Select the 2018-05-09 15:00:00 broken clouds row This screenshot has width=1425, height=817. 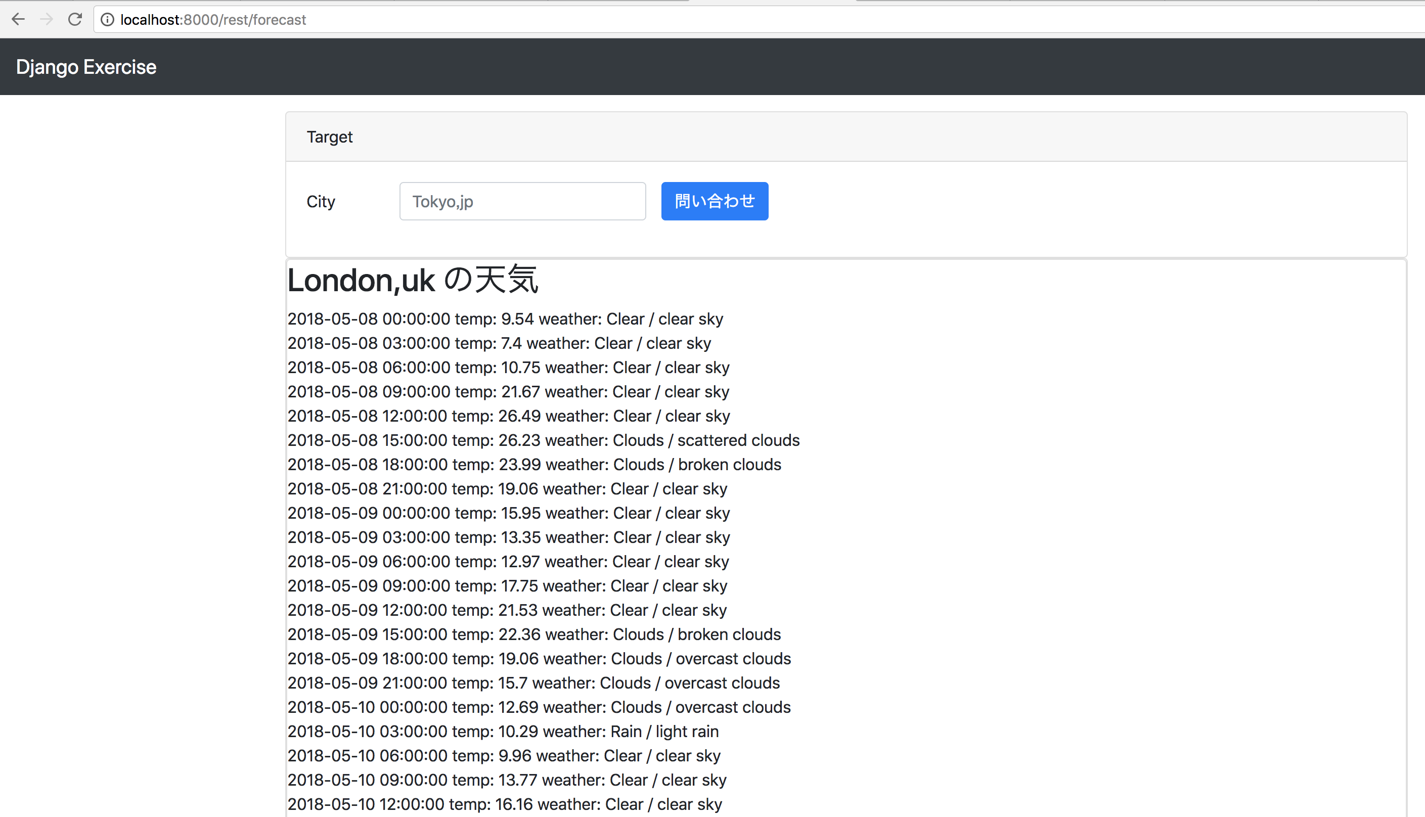[535, 634]
